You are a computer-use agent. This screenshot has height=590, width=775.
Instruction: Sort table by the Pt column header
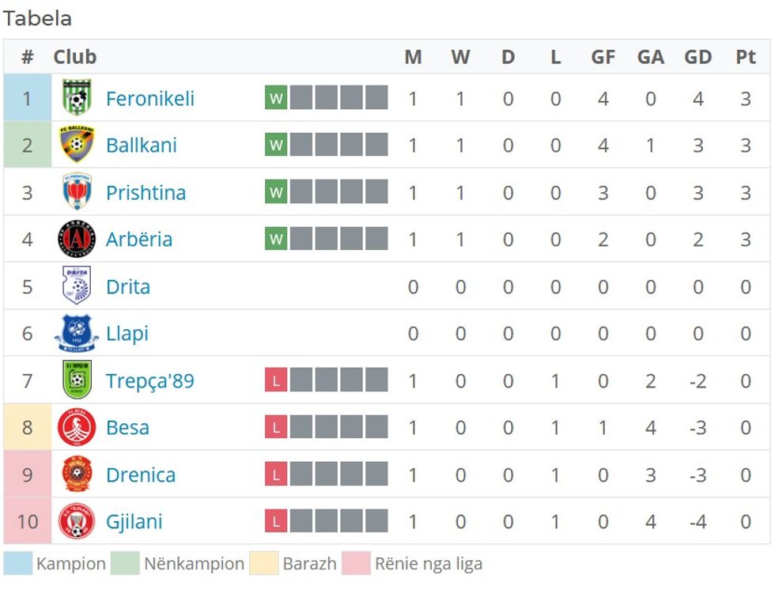click(747, 56)
